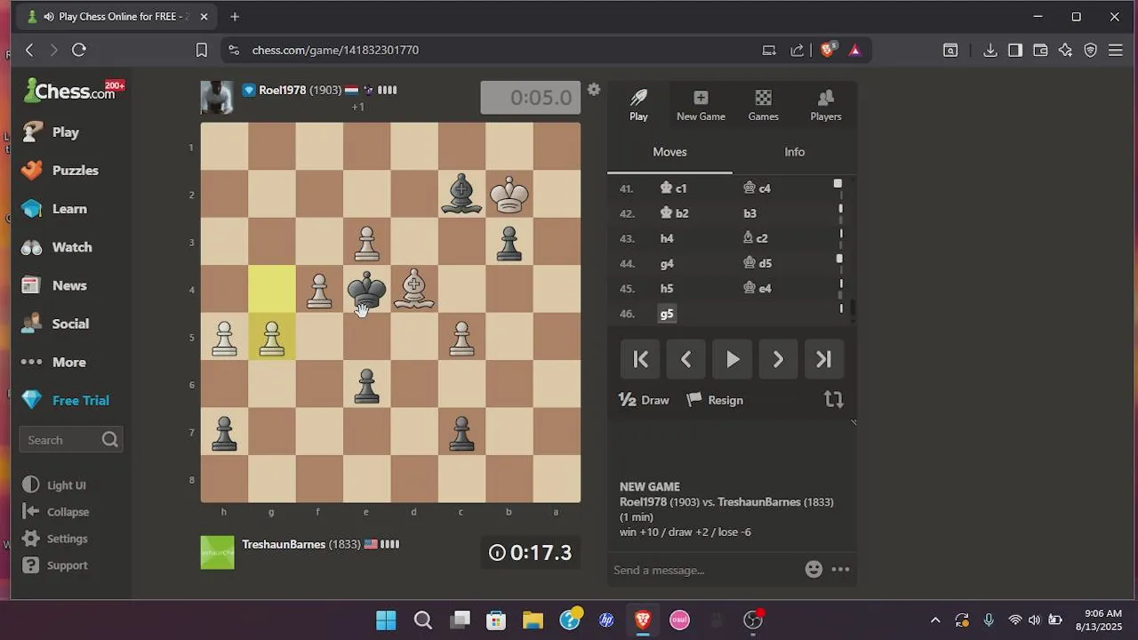Show hidden system tray icons
This screenshot has width=1138, height=640.
coord(934,620)
